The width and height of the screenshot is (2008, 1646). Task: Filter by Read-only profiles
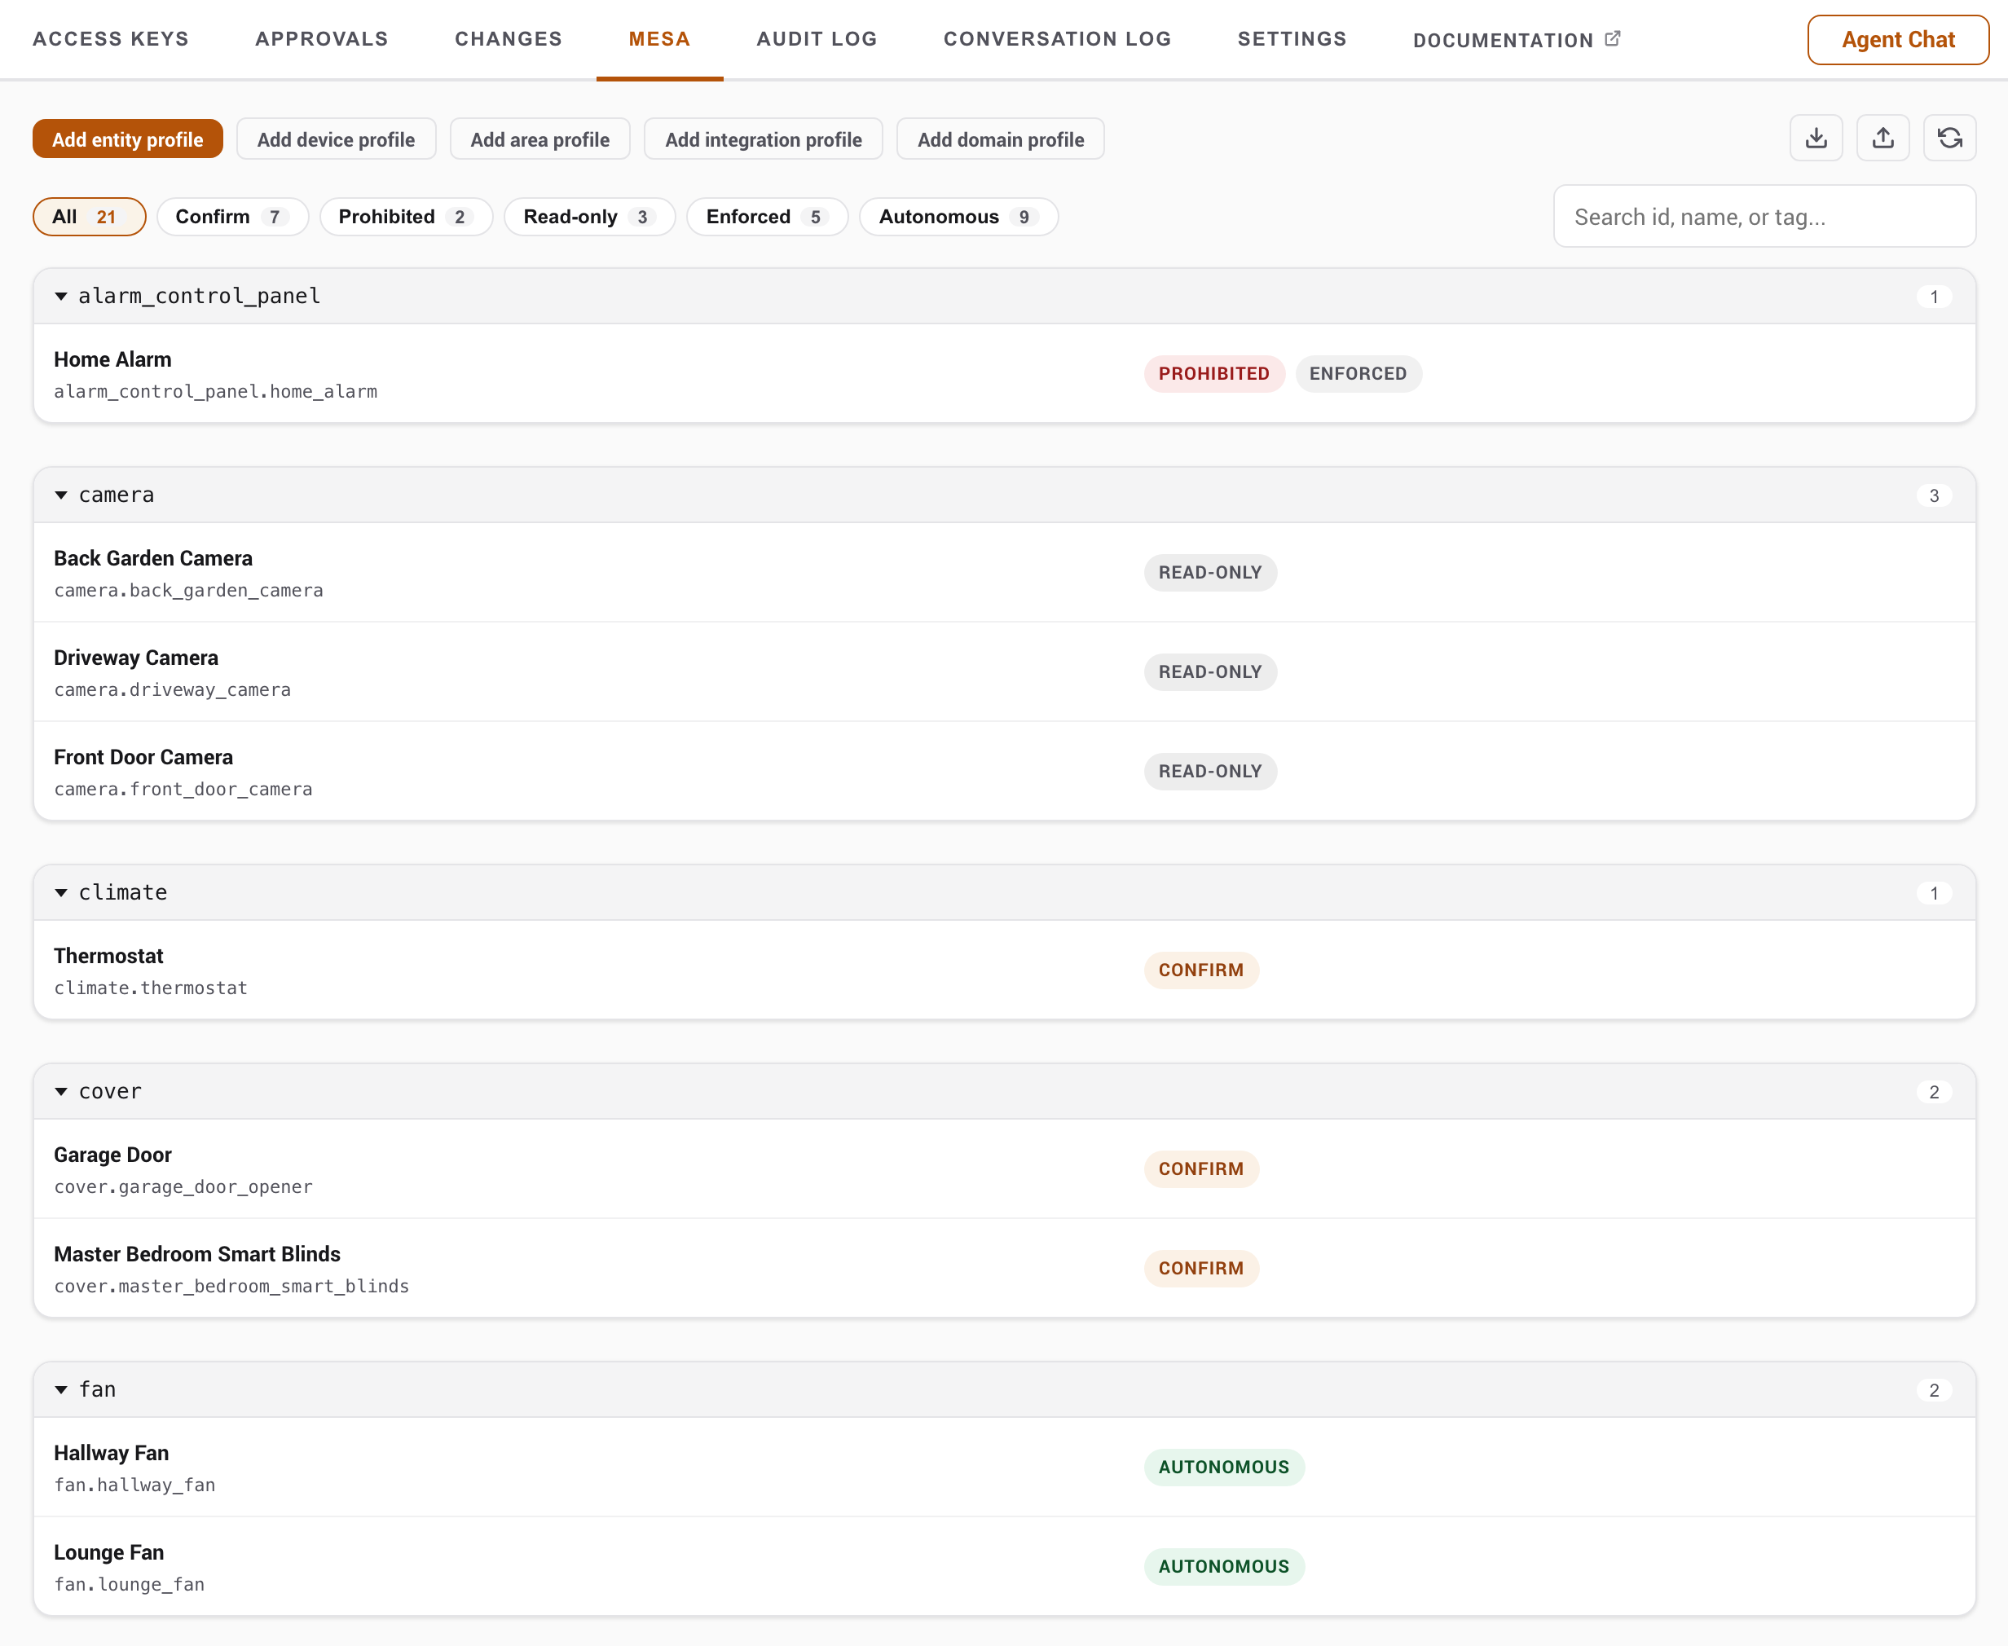[x=588, y=216]
